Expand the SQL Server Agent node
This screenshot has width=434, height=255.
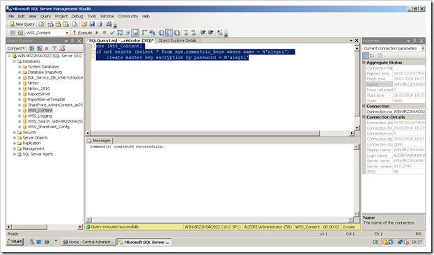coord(15,154)
